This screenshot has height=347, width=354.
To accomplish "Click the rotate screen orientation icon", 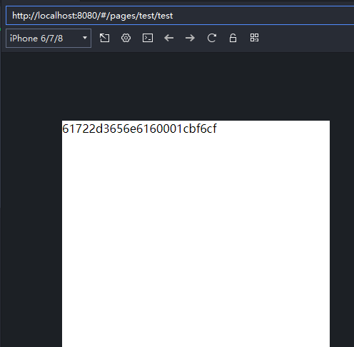I will 104,38.
